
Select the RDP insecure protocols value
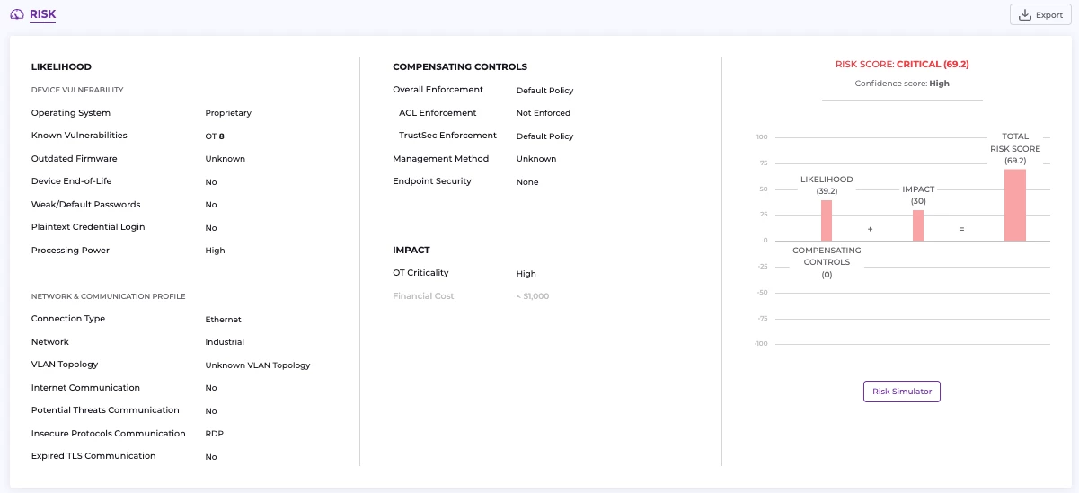point(214,434)
